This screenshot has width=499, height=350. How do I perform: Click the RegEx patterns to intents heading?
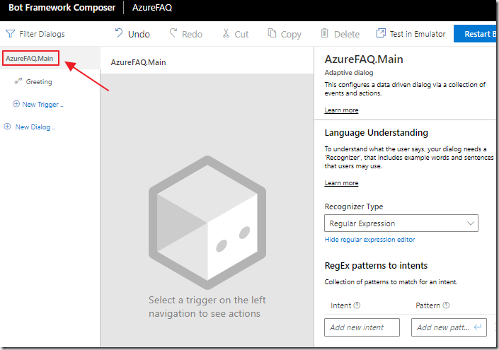376,265
